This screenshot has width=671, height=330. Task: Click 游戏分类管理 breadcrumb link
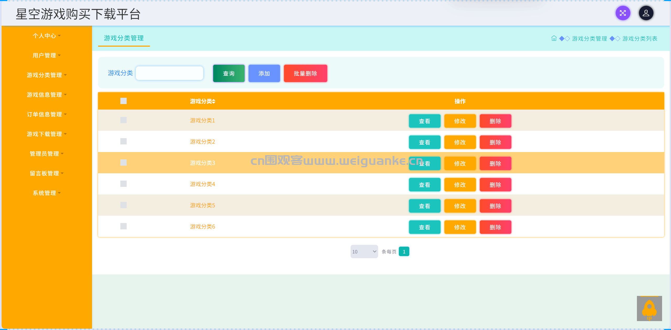(x=589, y=39)
